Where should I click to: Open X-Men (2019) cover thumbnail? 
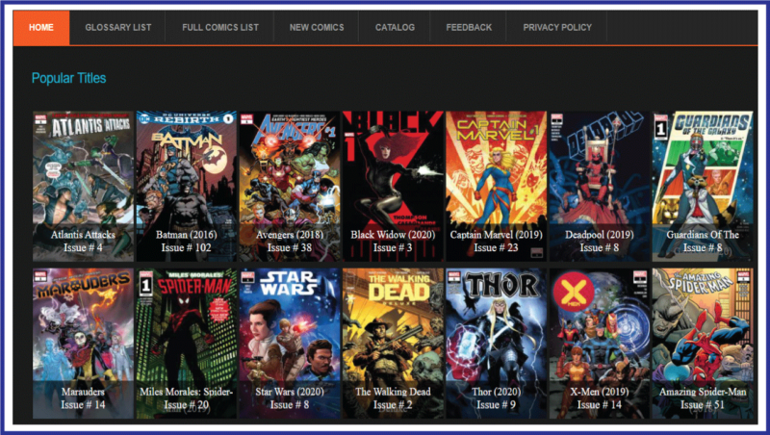(x=599, y=344)
